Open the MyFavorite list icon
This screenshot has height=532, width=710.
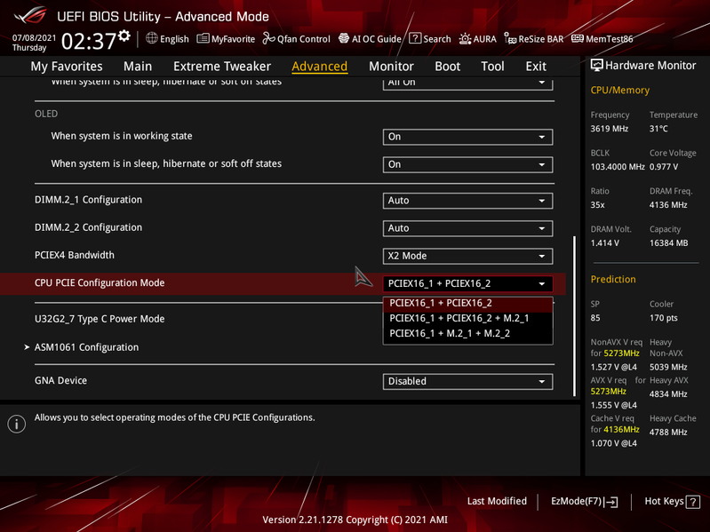click(203, 38)
